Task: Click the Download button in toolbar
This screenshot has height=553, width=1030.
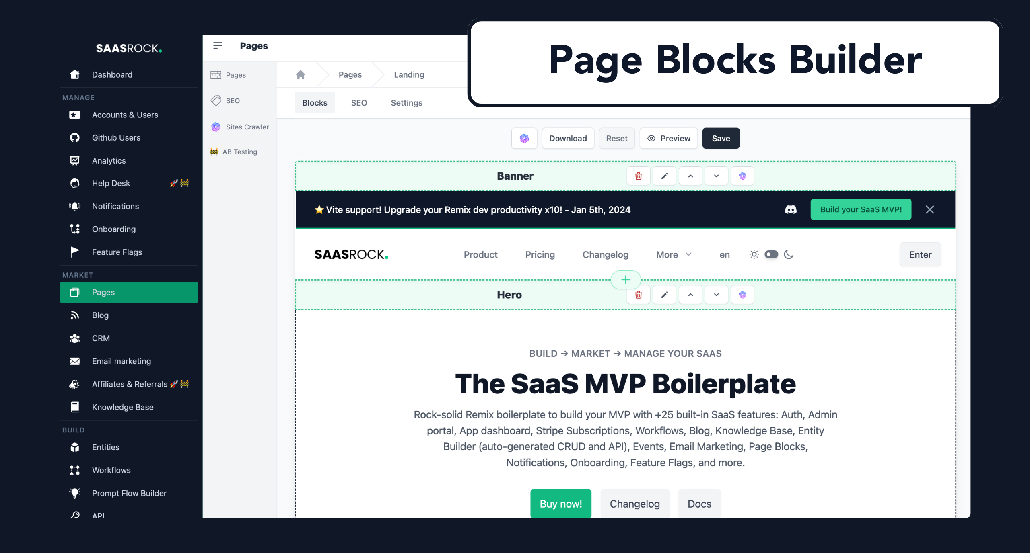Action: (x=568, y=139)
